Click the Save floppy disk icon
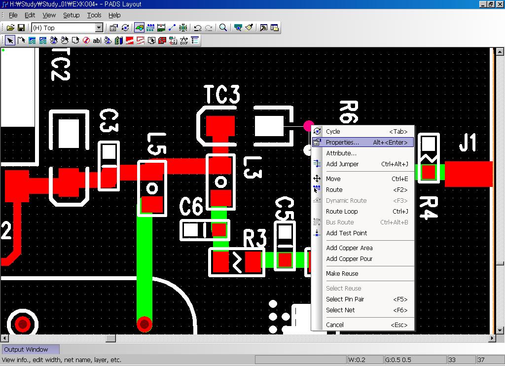The width and height of the screenshot is (505, 366). pos(21,28)
